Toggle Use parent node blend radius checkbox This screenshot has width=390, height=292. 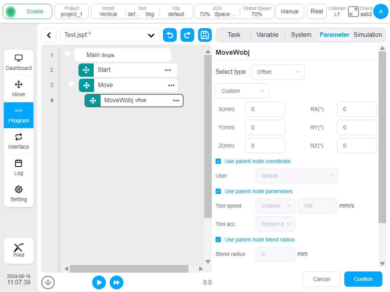click(x=218, y=240)
